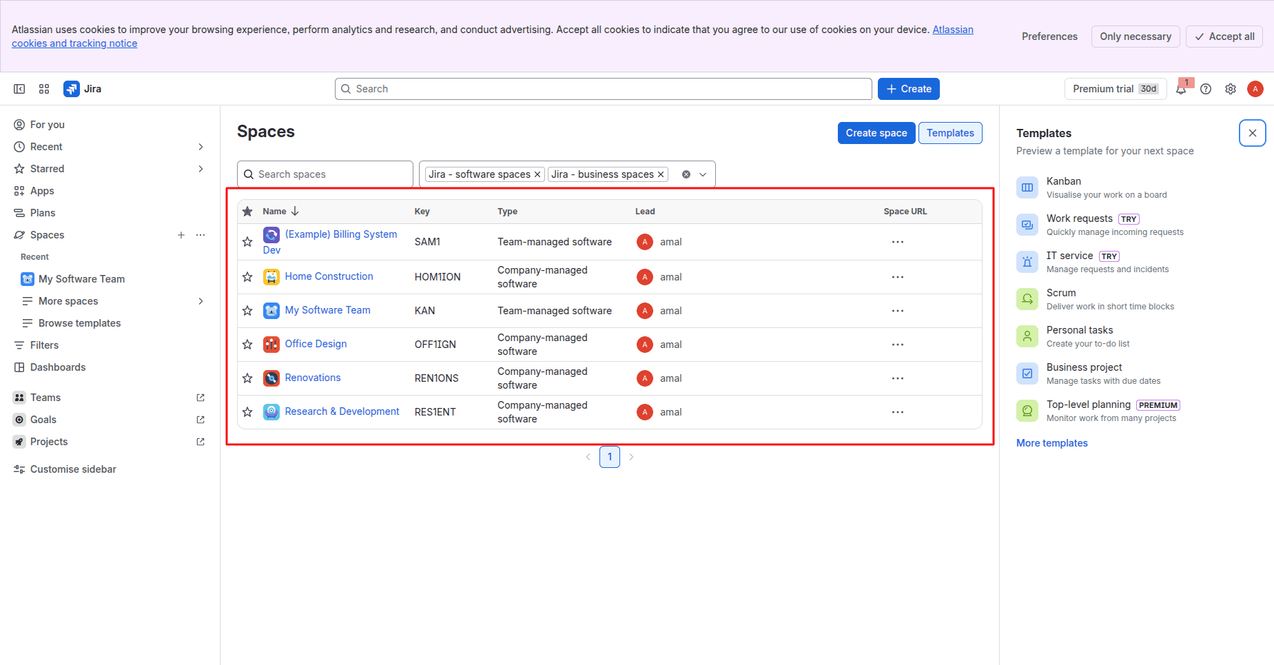This screenshot has width=1274, height=665.
Task: Open more actions for Billing System Dev
Action: (x=898, y=242)
